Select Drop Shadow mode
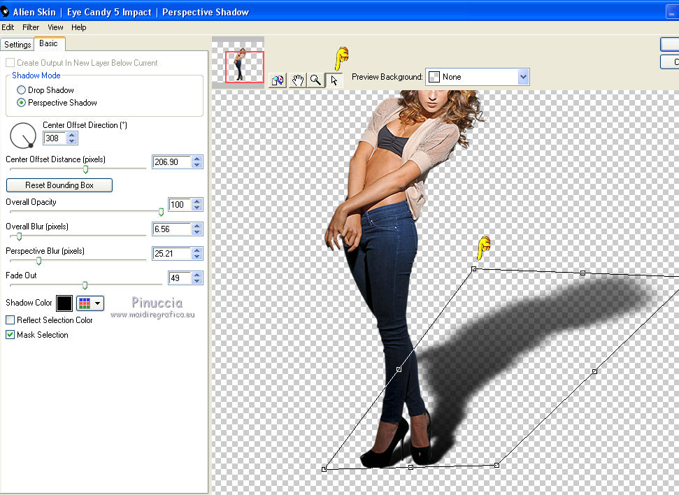The image size is (679, 495). [x=21, y=90]
